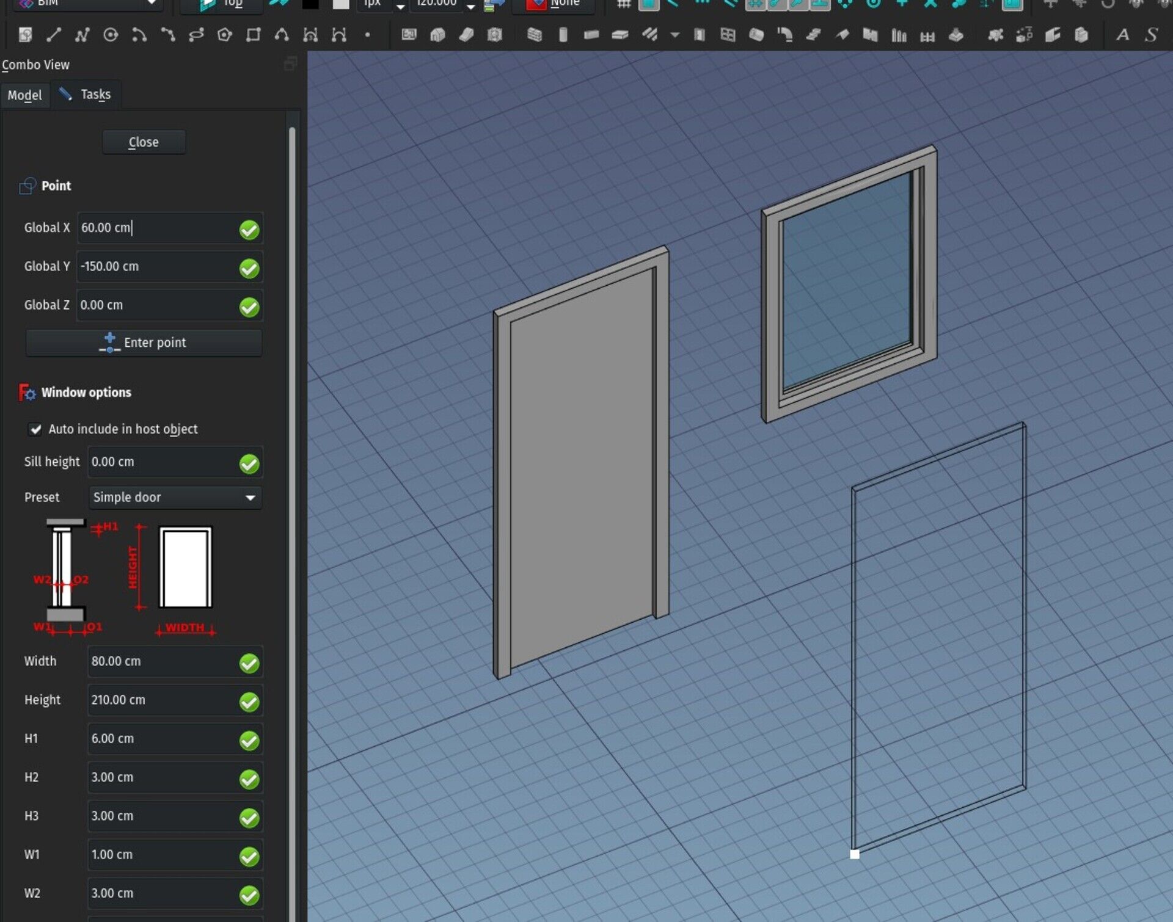The width and height of the screenshot is (1173, 922).
Task: Select the three-point Arc tool
Action: [x=167, y=35]
